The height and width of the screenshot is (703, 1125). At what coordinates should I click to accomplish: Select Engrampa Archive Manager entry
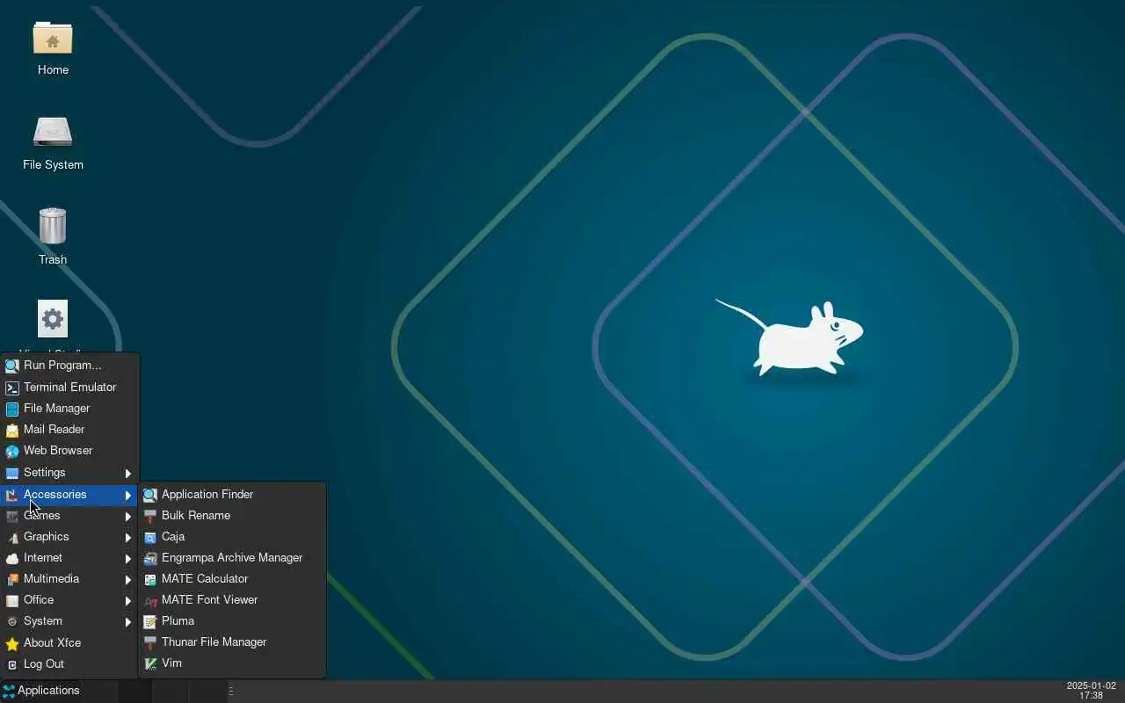pyautogui.click(x=233, y=558)
